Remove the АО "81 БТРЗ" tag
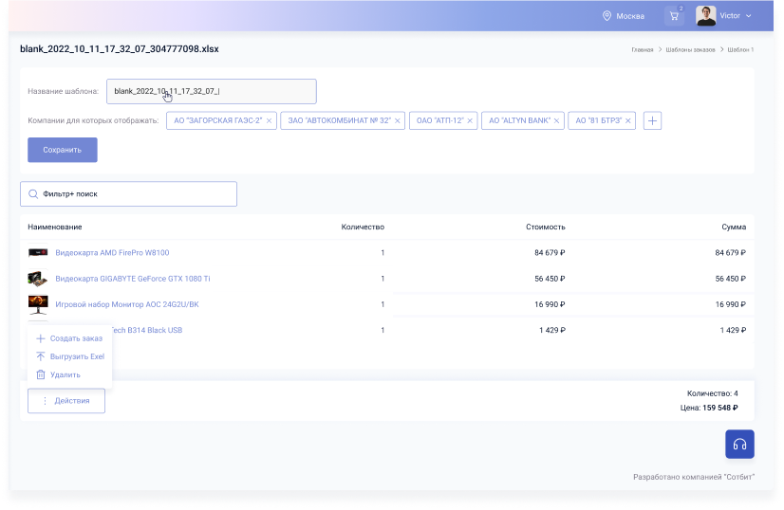 coord(628,121)
